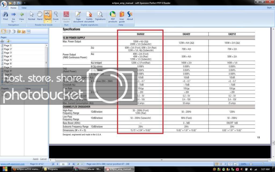275x172 pixels.
Task: Open the Find tool in the ribbon
Action: (5, 16)
